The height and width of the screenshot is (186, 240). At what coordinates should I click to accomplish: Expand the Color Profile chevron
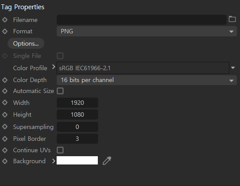[54, 67]
